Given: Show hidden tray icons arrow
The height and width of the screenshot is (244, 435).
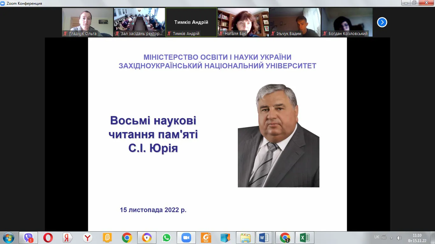Looking at the screenshot, I should (x=391, y=238).
